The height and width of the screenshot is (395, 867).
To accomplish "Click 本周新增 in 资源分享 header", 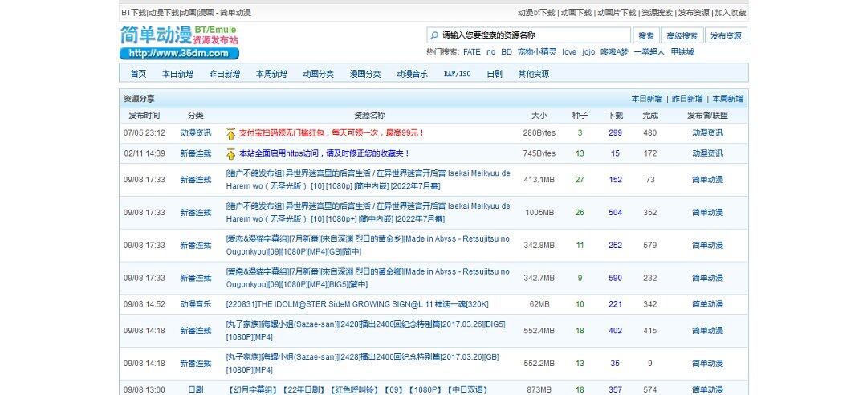I will 727,99.
